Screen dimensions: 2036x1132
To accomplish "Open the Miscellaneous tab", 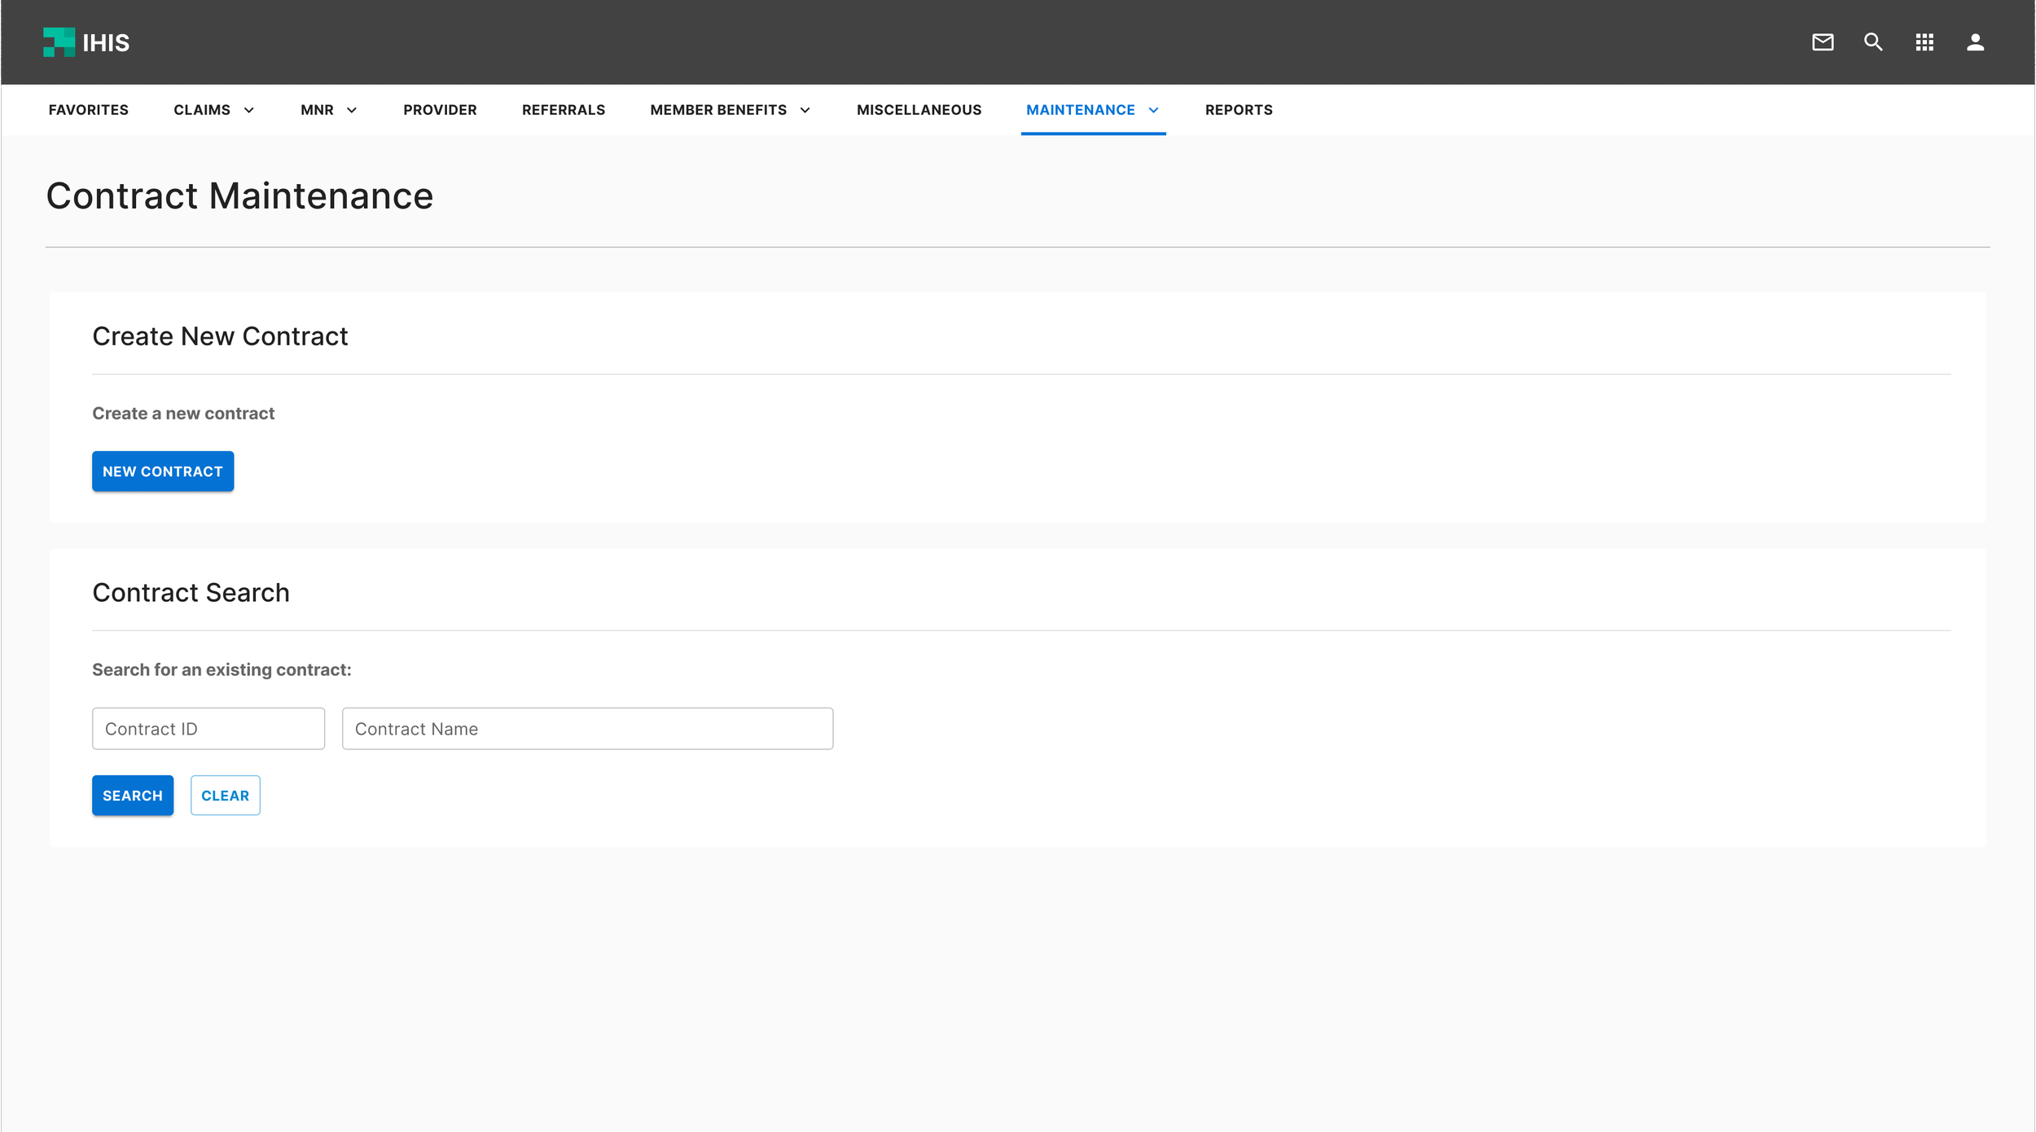I will (x=919, y=110).
